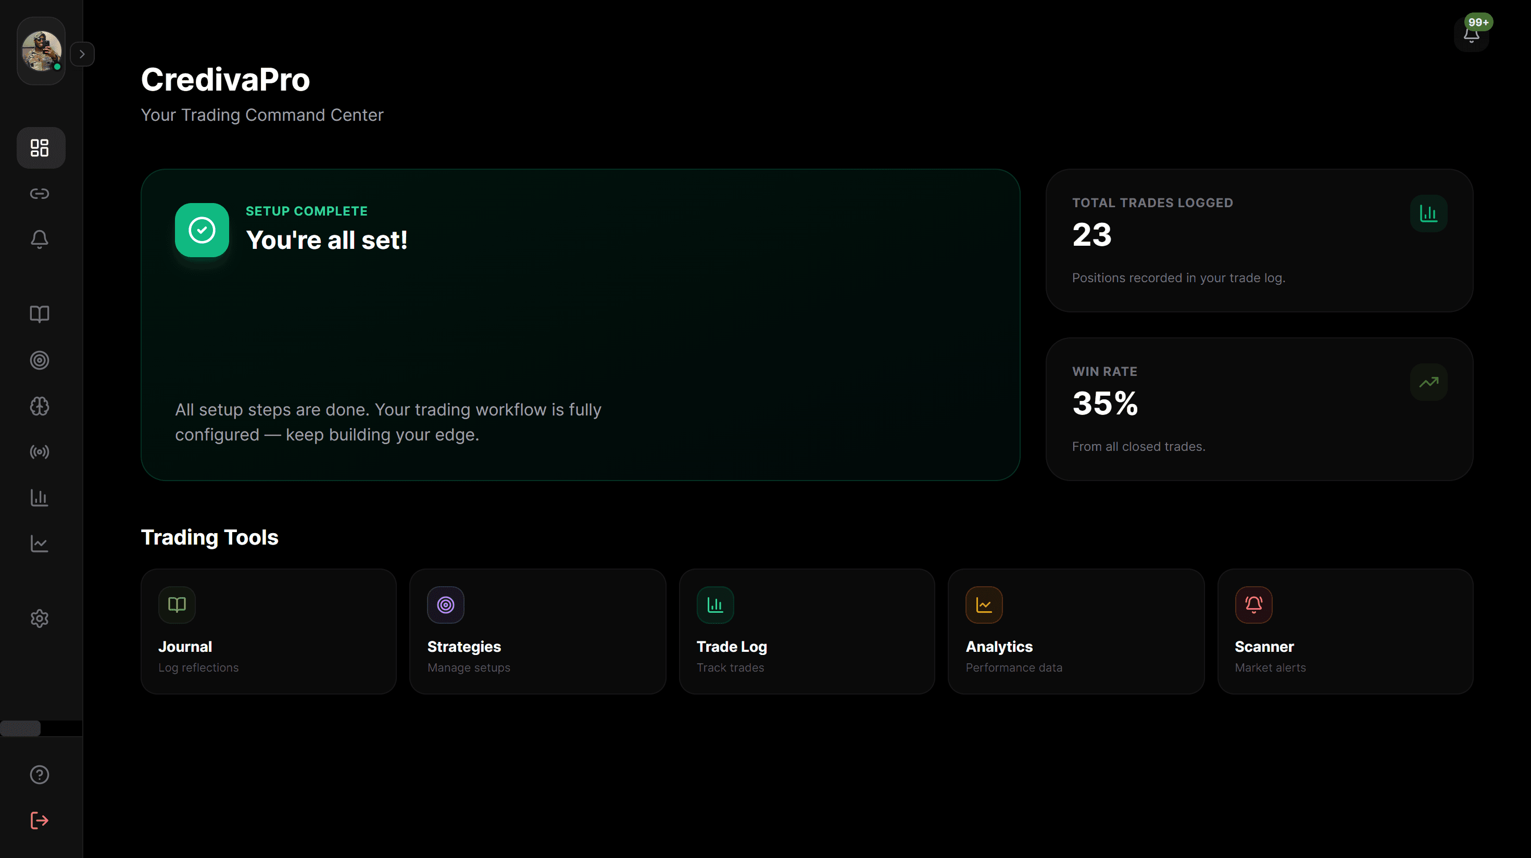Open the Scanner Market alerts card
The height and width of the screenshot is (858, 1531).
[x=1346, y=632]
